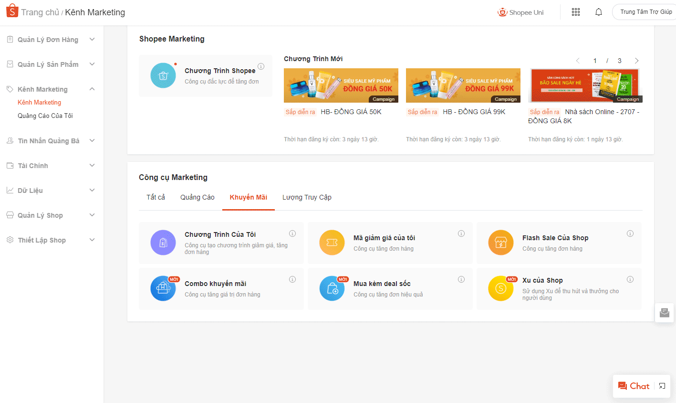Click the Trang chủ breadcrumb link
The image size is (676, 403).
pos(40,12)
